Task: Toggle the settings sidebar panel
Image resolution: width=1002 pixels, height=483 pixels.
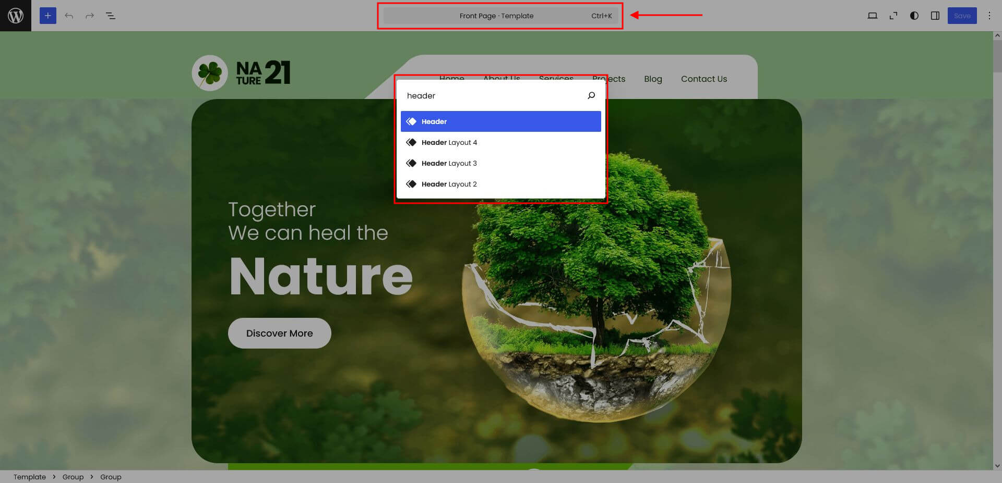Action: [x=935, y=16]
